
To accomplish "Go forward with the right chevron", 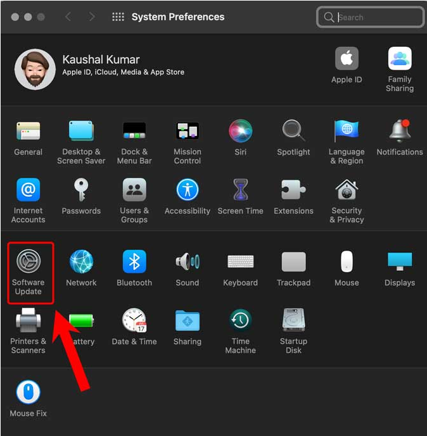I will pos(92,17).
